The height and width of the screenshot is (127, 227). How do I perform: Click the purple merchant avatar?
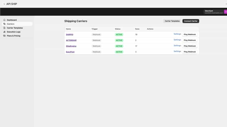(226, 12)
